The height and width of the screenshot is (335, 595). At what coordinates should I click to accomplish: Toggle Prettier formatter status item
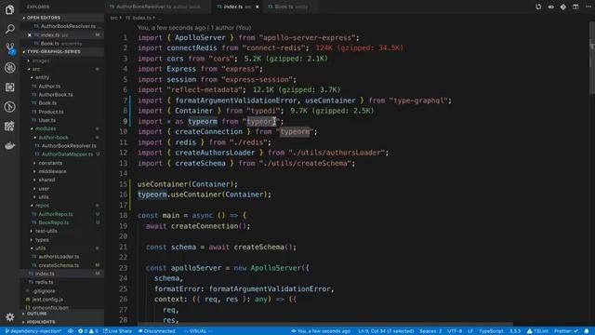[566, 331]
